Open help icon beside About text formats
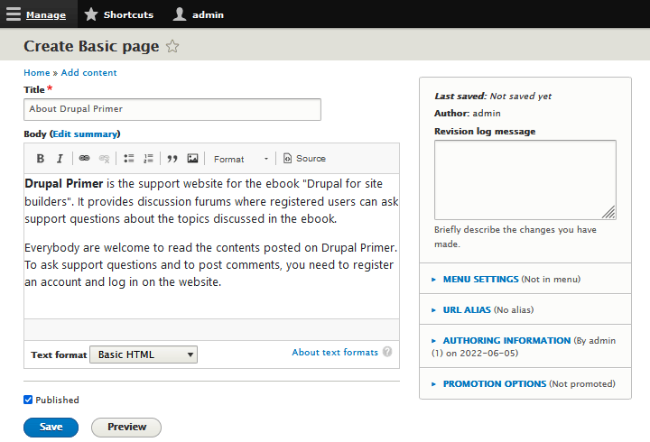Screen dimensions: 650x442 [387, 352]
